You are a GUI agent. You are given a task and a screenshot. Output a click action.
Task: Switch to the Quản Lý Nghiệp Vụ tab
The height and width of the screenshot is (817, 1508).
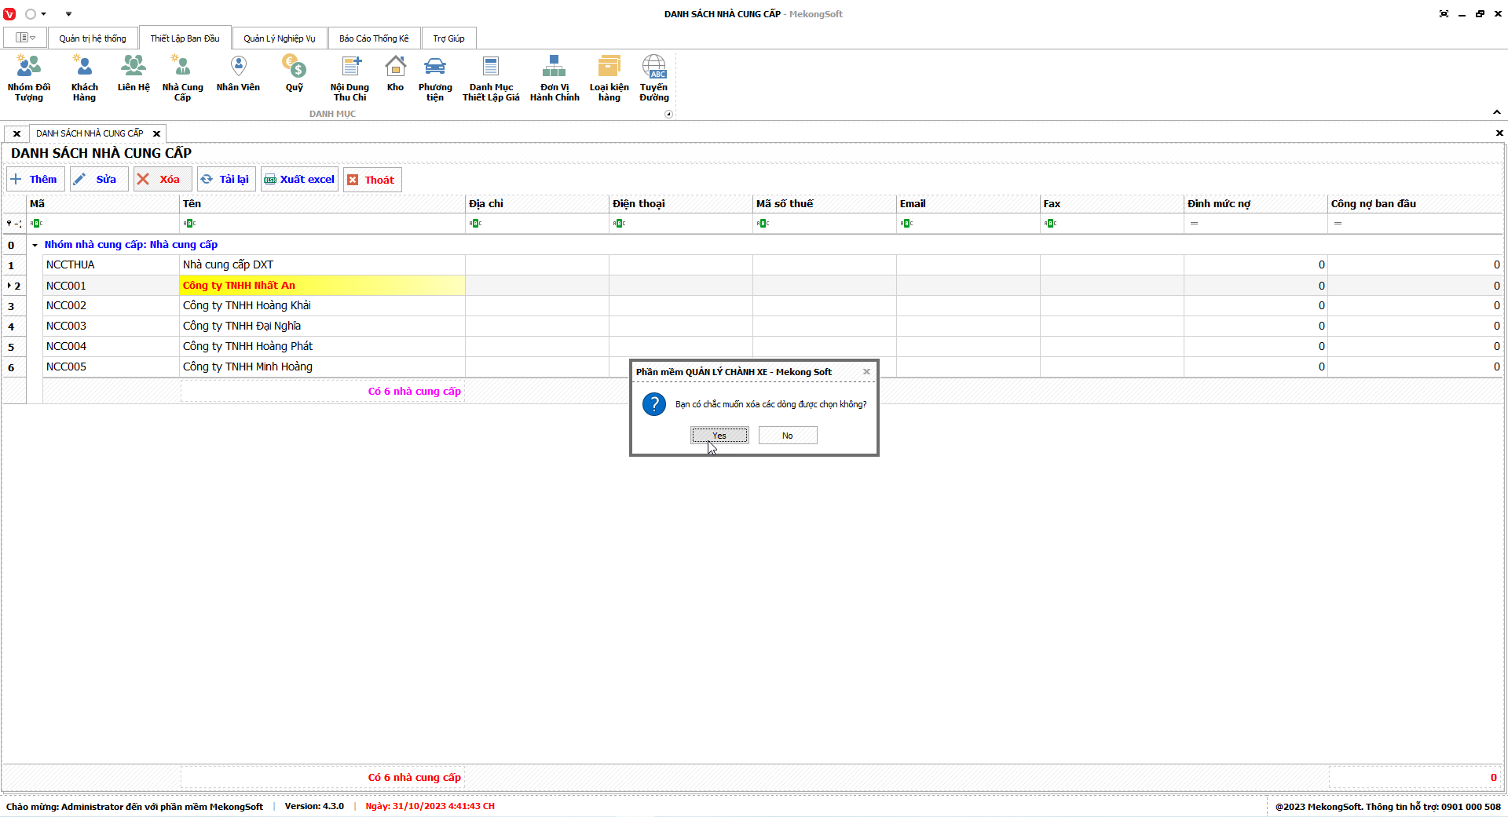coord(279,38)
